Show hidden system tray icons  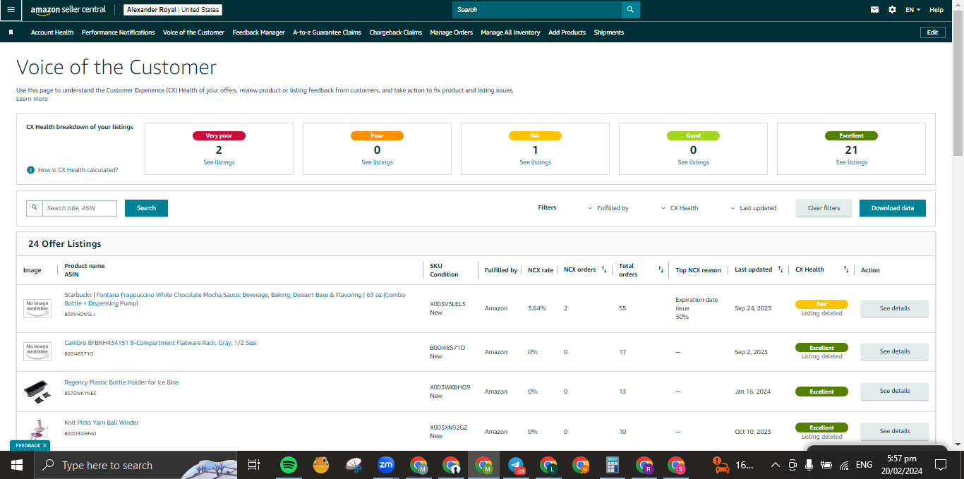pyautogui.click(x=776, y=465)
